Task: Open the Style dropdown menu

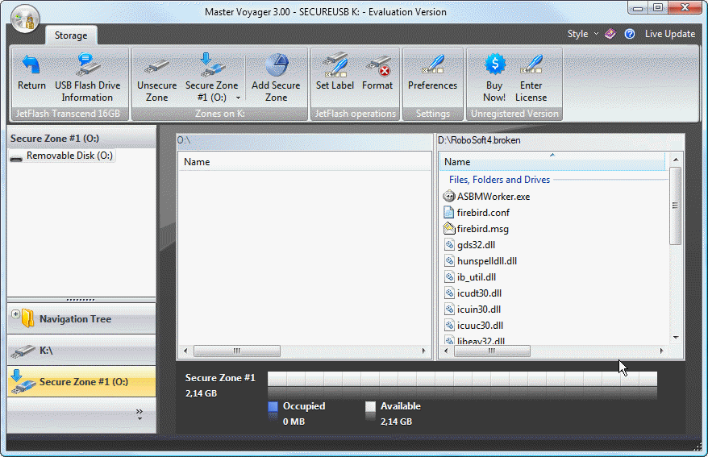Action: click(583, 34)
